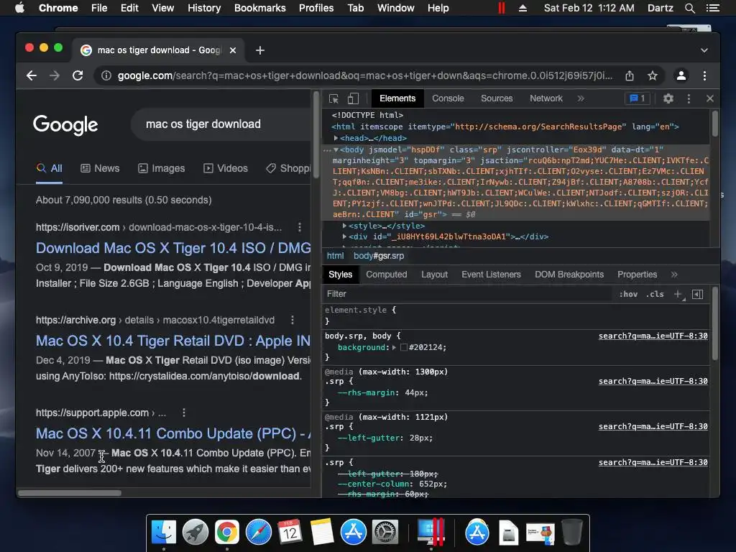Switch to the News search filter
The height and width of the screenshot is (552, 736).
100,168
